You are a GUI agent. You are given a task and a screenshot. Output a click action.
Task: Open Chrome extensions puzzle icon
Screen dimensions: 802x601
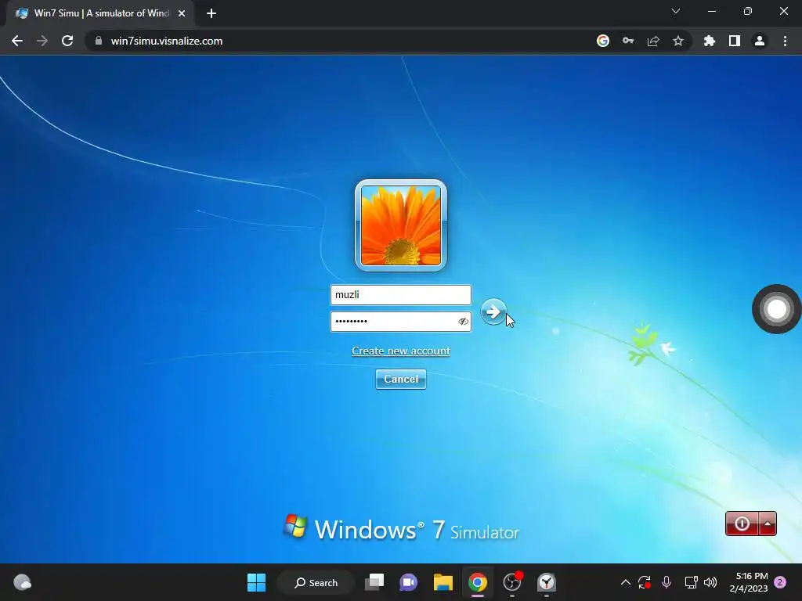(710, 41)
